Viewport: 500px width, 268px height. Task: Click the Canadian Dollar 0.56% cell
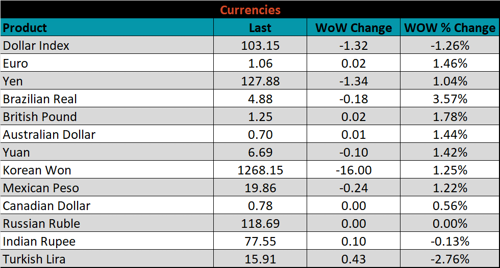(449, 206)
